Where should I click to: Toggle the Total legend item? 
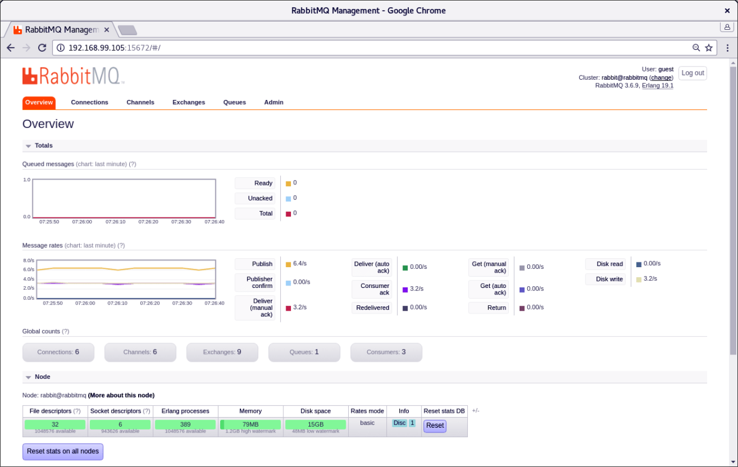[255, 214]
